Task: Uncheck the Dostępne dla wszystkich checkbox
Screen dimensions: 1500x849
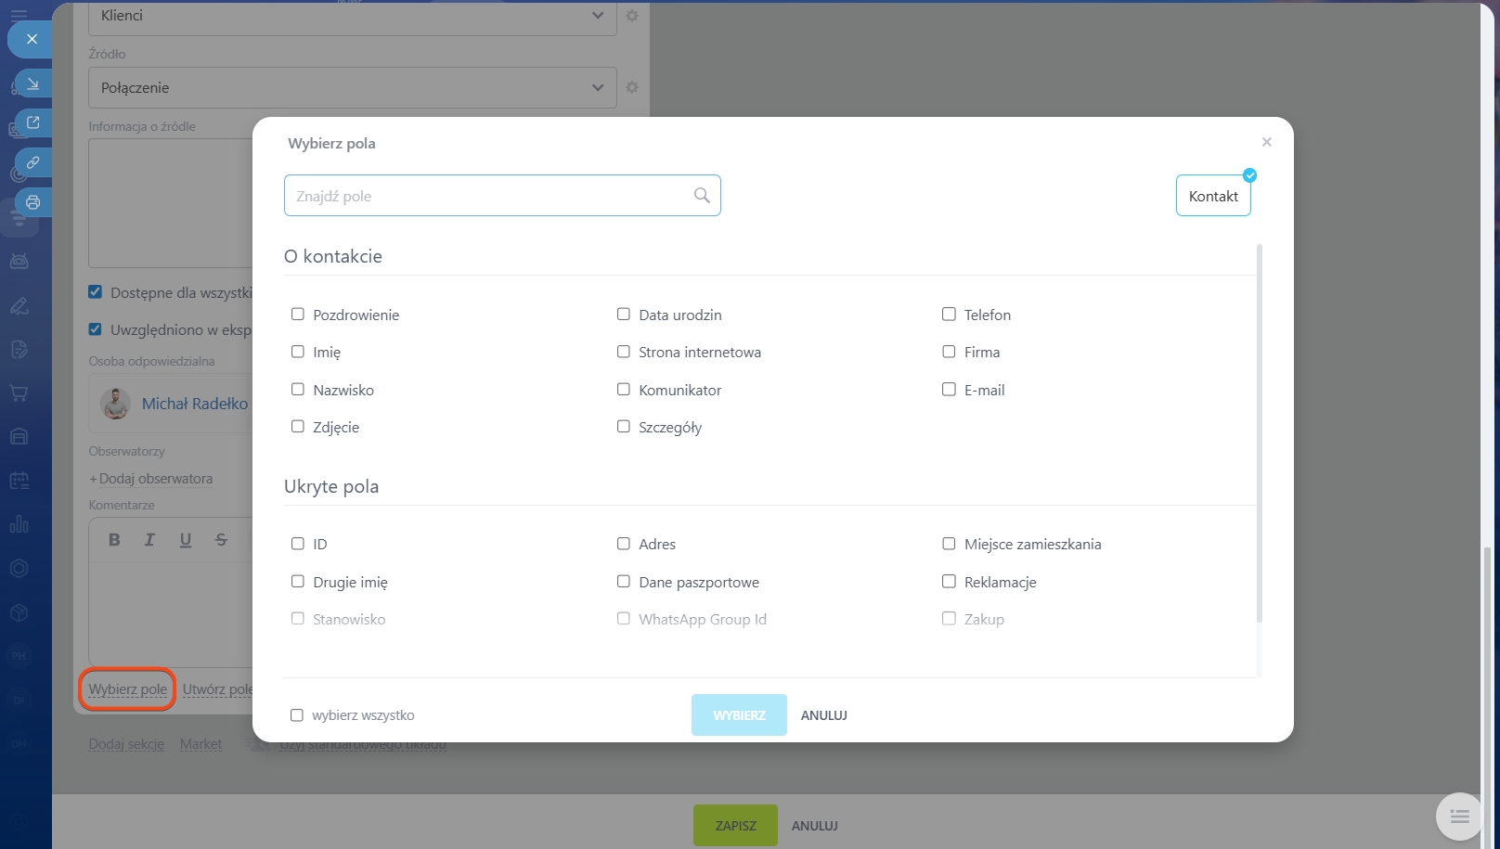Action: [95, 292]
